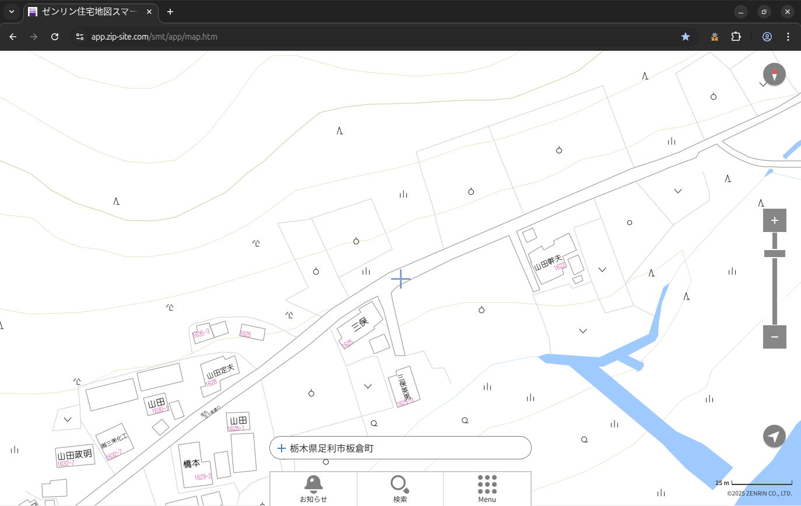The height and width of the screenshot is (506, 801).
Task: Open a new browser tab
Action: tap(170, 12)
